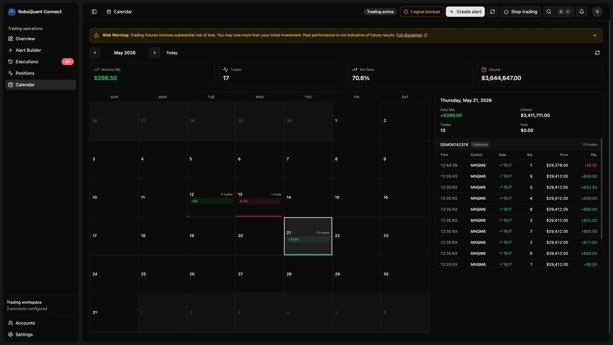Viewport: 613px width, 345px height.
Task: Click the $3,644,647.00 Volume value
Action: point(501,78)
